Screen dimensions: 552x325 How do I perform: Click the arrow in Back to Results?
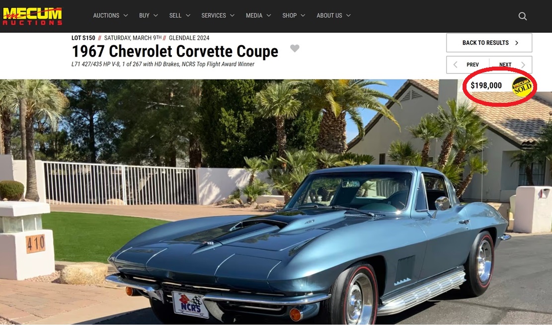[517, 43]
